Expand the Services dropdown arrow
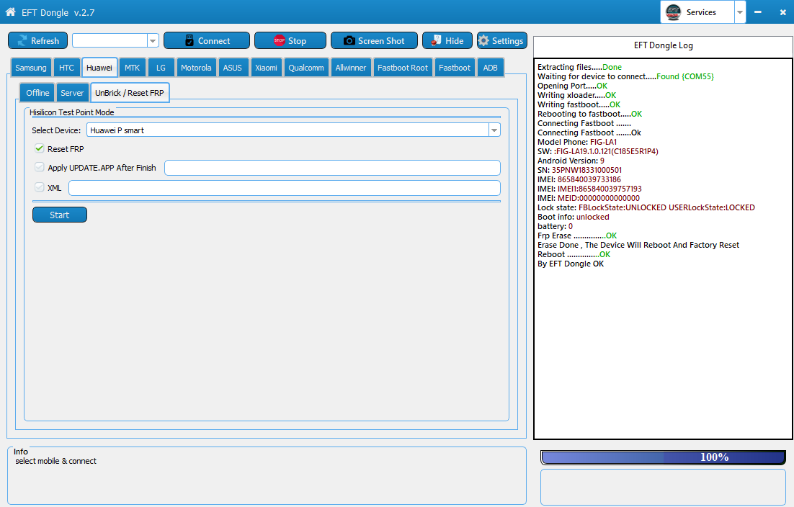 pos(740,12)
